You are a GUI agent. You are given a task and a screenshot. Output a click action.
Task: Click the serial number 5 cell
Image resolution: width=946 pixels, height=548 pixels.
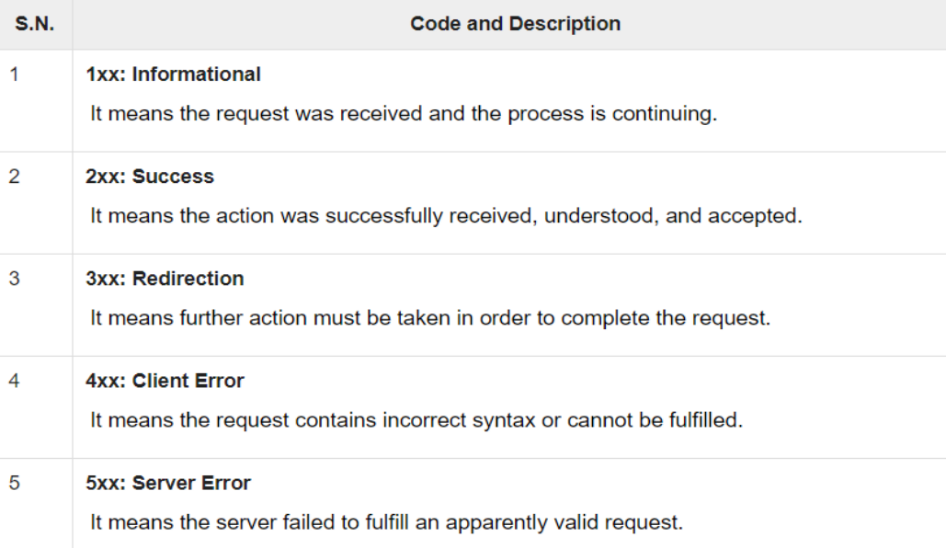15,483
